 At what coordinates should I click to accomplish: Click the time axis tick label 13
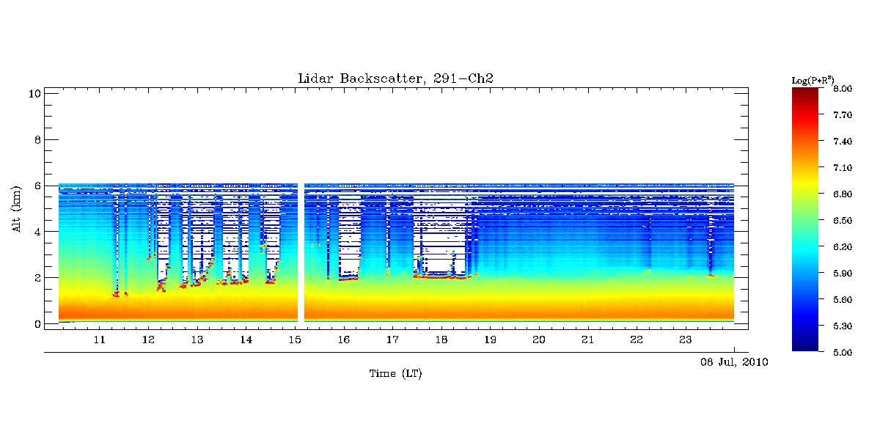197,340
